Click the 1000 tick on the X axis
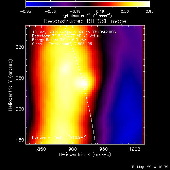 click(135, 149)
